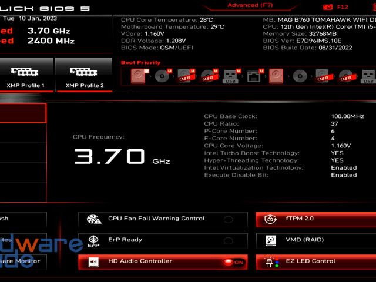Select the UEFI USB CD/DVD boot icon
Viewport: 376px width, 282px height.
coord(208,76)
